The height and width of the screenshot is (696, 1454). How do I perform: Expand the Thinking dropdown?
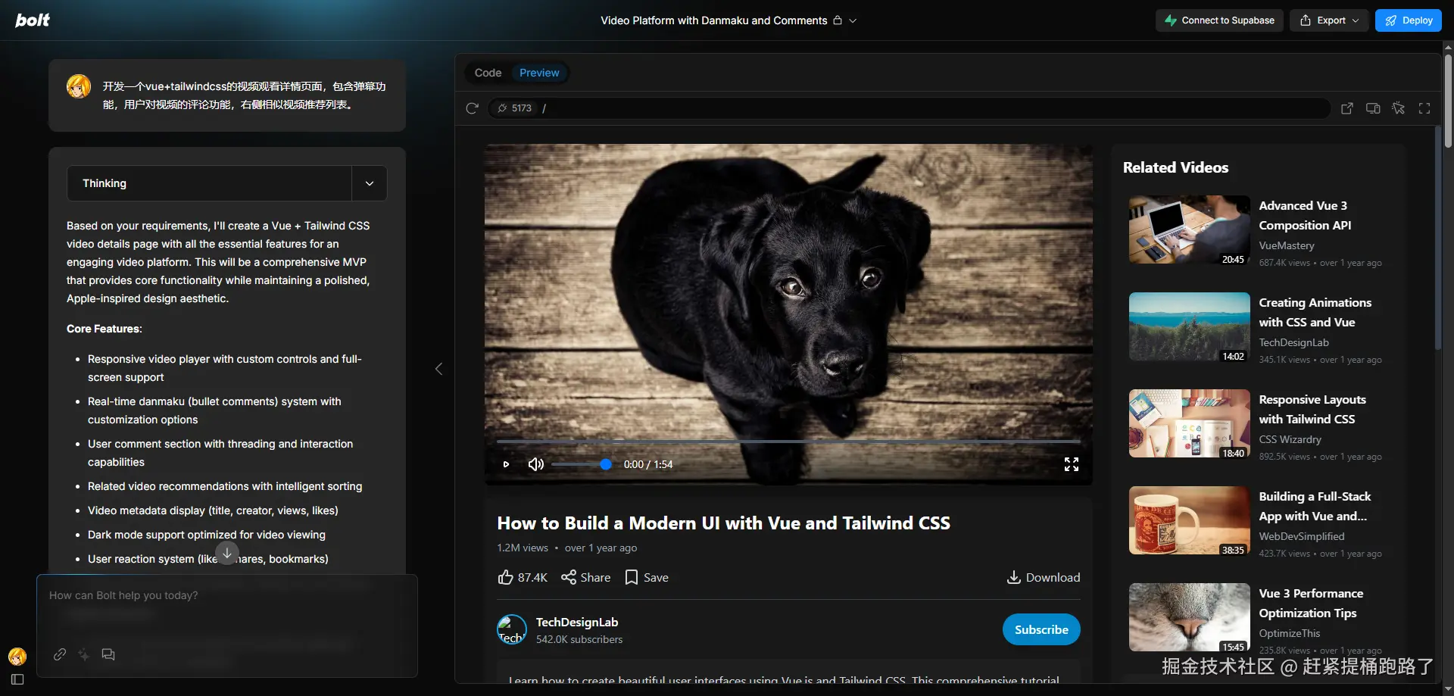click(370, 183)
